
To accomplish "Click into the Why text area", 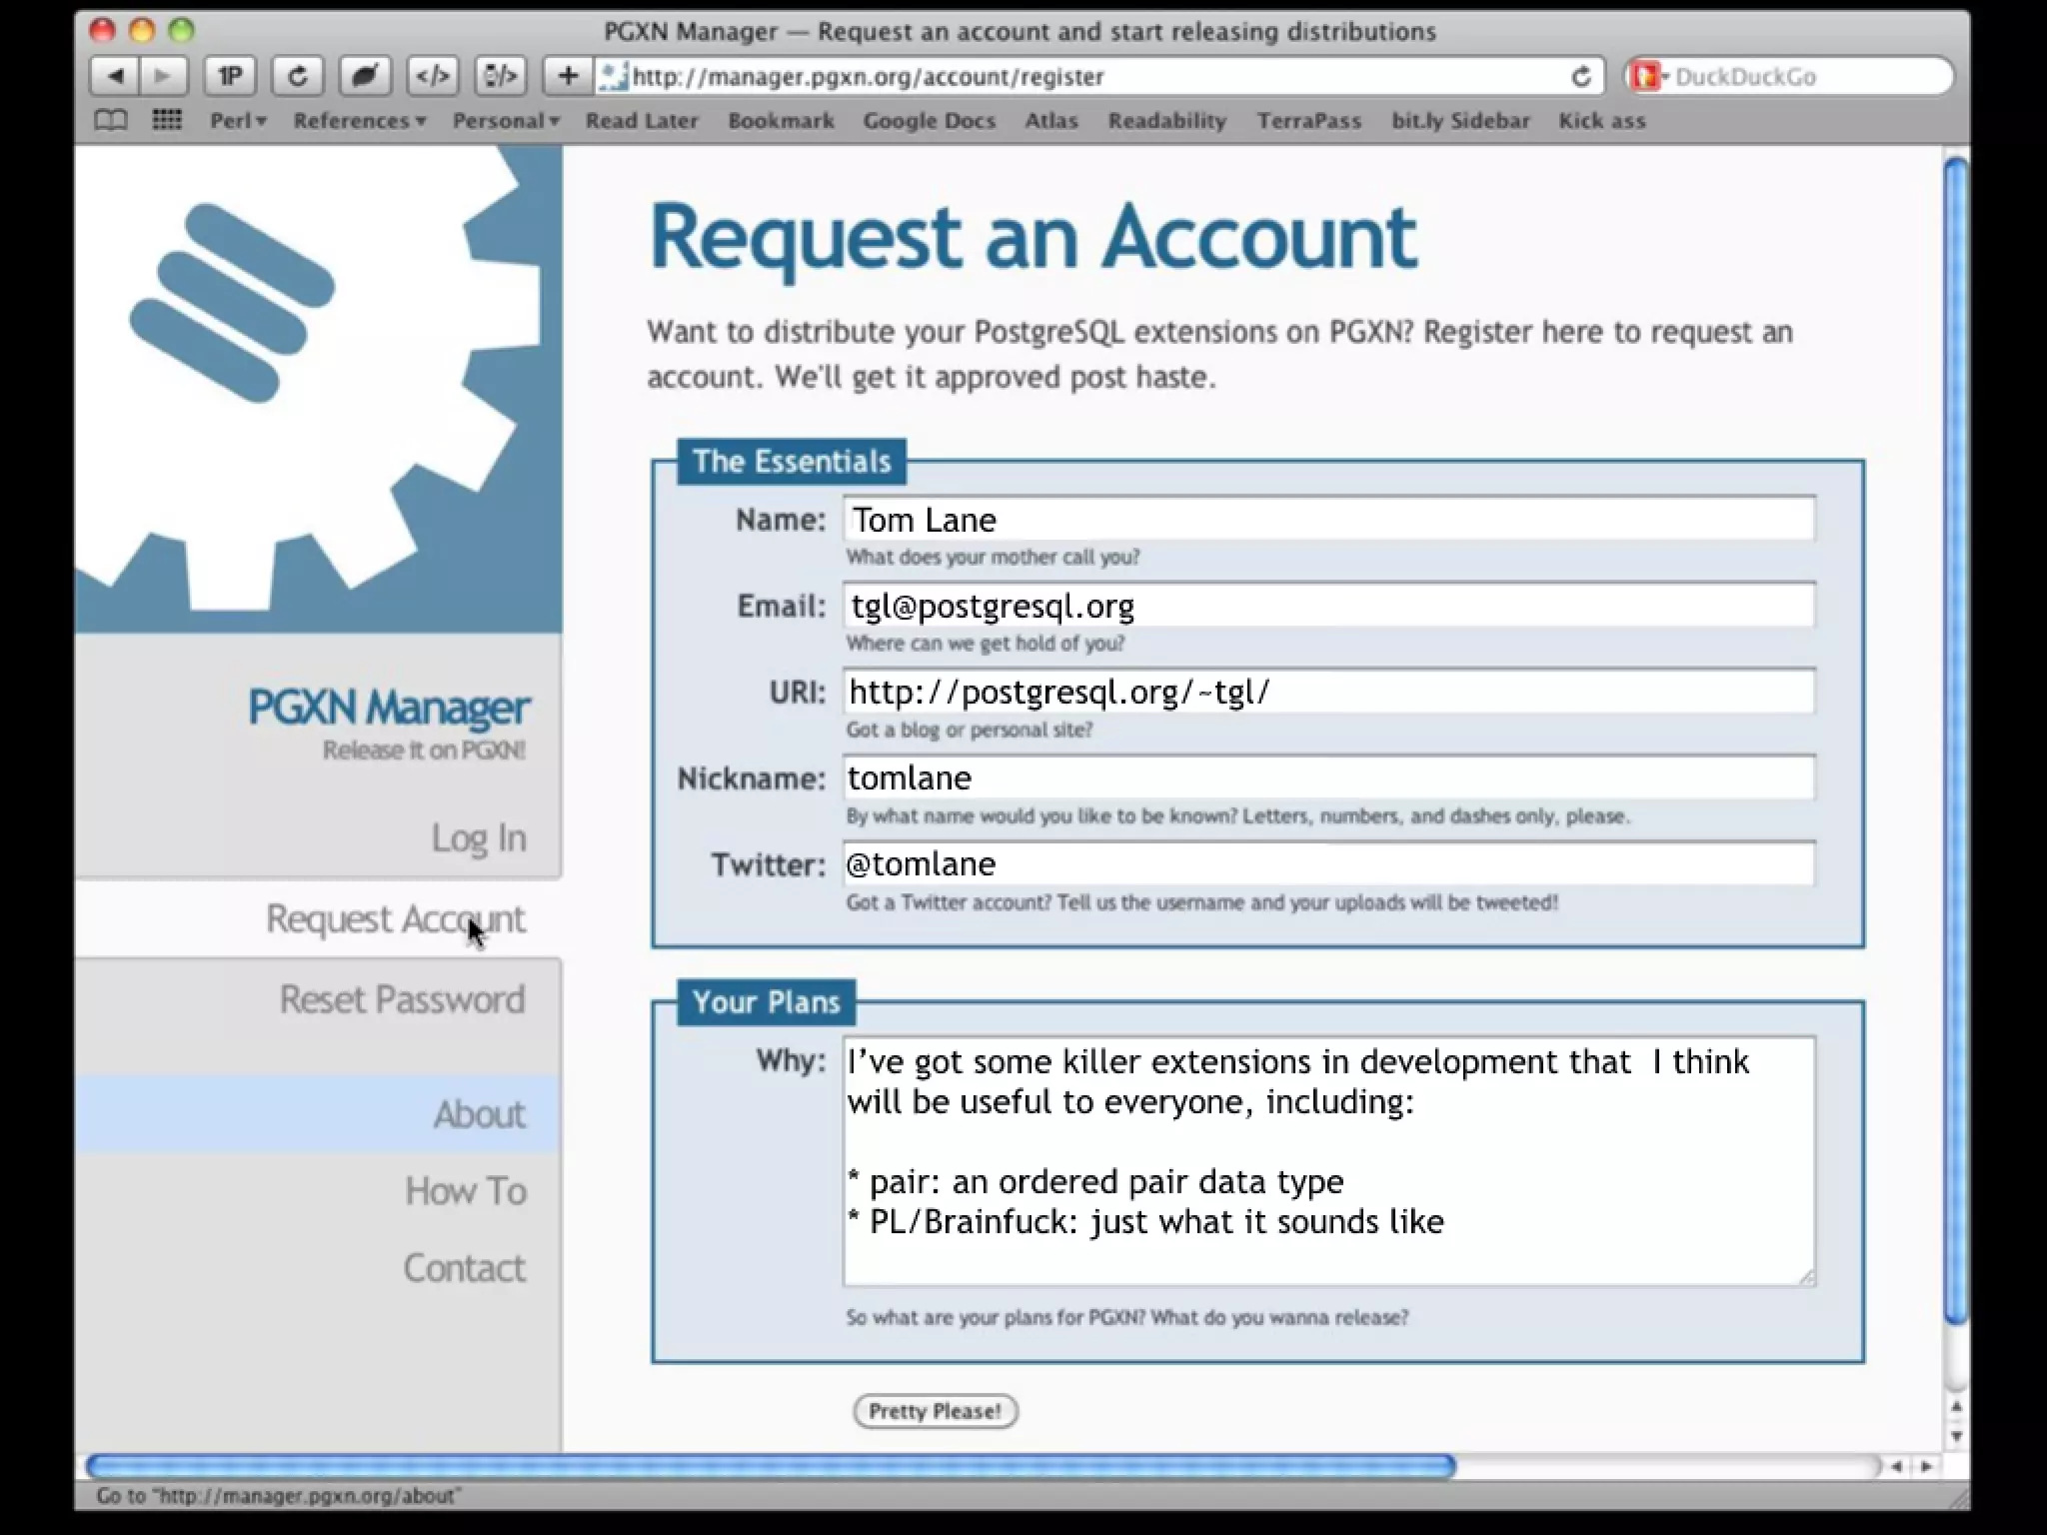I will pos(1328,1161).
